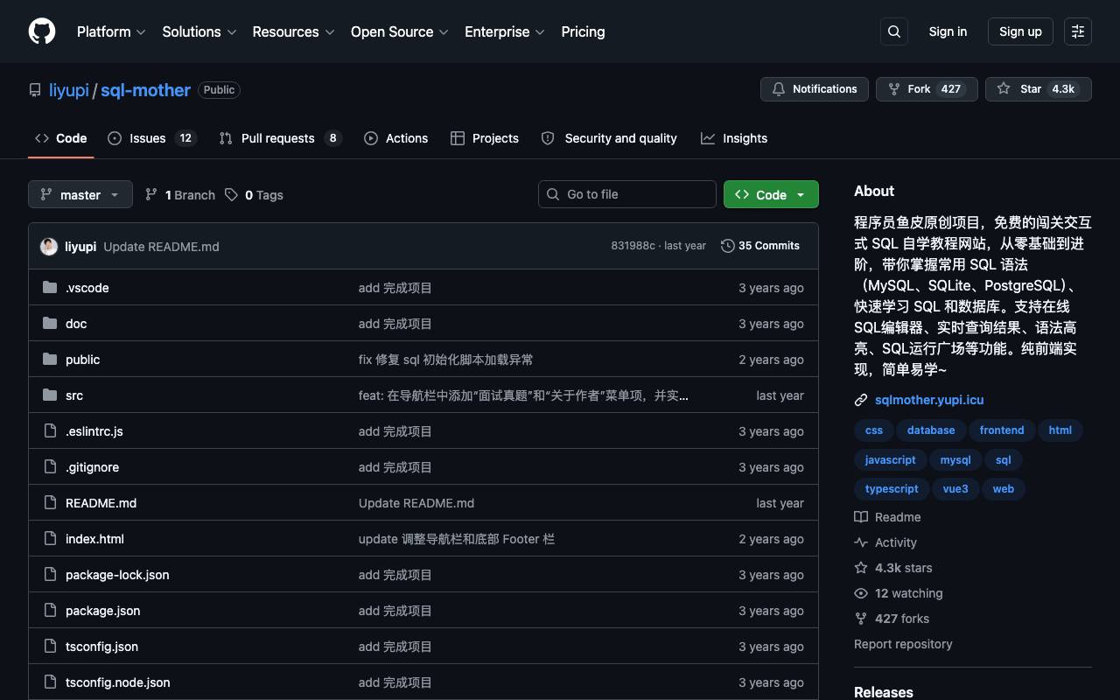Click the history clock icon by Commits

pyautogui.click(x=728, y=246)
